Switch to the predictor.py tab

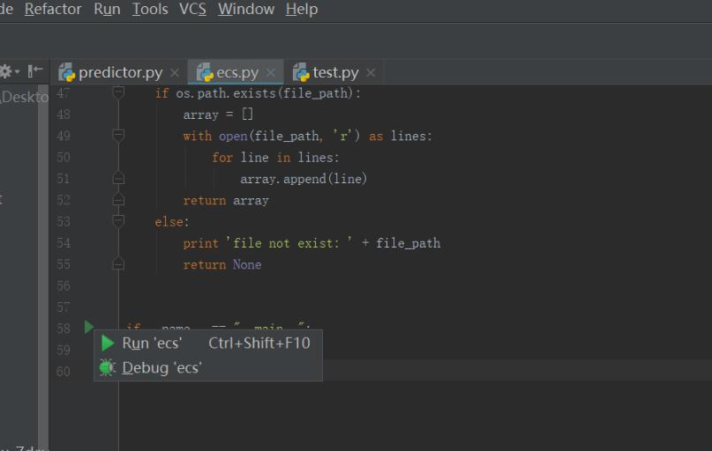120,72
